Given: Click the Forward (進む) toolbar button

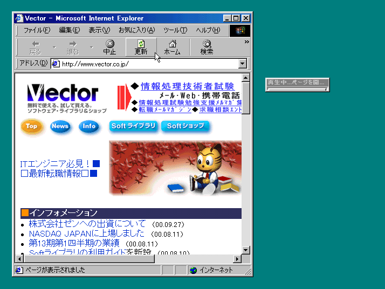Looking at the screenshot, I should tap(72, 47).
